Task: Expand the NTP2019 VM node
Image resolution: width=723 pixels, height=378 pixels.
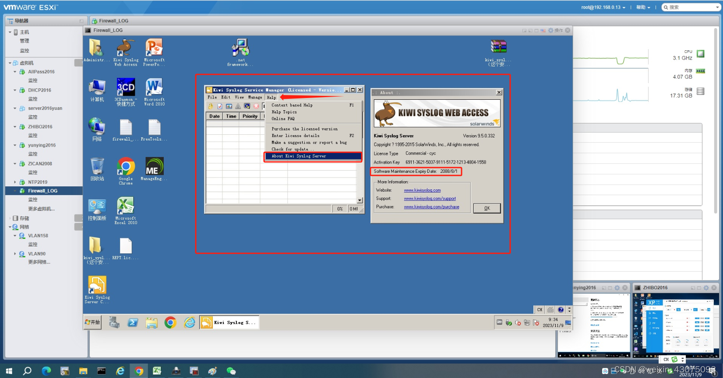Action: click(15, 182)
